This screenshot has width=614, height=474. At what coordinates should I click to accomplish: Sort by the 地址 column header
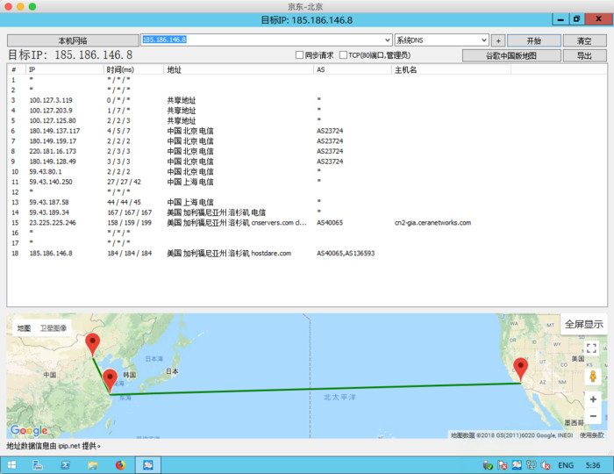239,69
